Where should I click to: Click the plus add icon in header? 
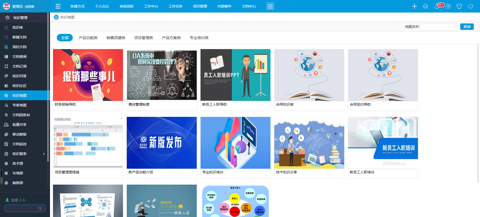[414, 6]
